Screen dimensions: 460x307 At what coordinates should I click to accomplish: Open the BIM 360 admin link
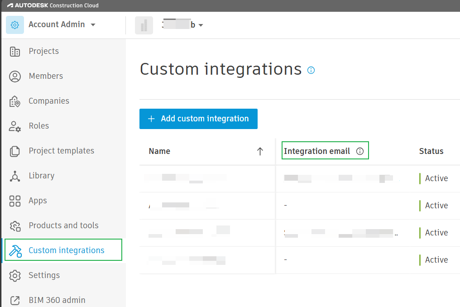(x=57, y=300)
